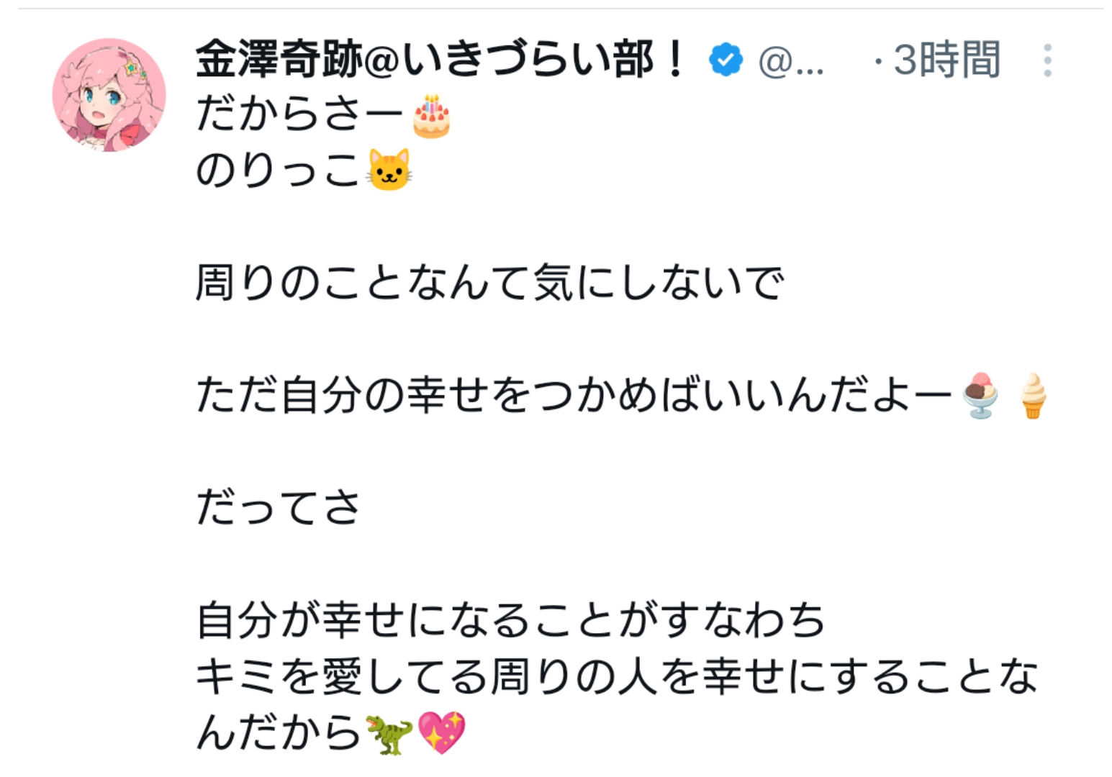Click the green T-rex emoji
The image size is (1112, 777).
(x=389, y=733)
